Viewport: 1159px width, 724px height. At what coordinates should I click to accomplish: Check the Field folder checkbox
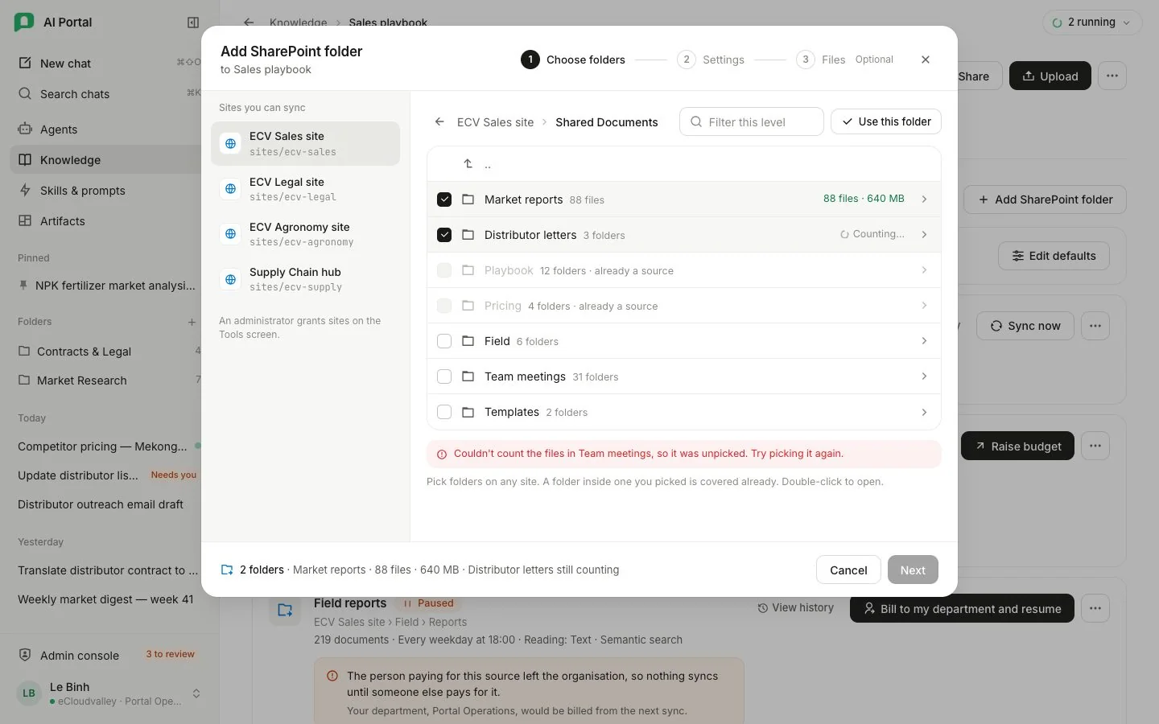pyautogui.click(x=444, y=341)
